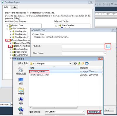The width and height of the screenshot is (117, 116).
Task: Close the open file dialog
Action: pos(100,59)
